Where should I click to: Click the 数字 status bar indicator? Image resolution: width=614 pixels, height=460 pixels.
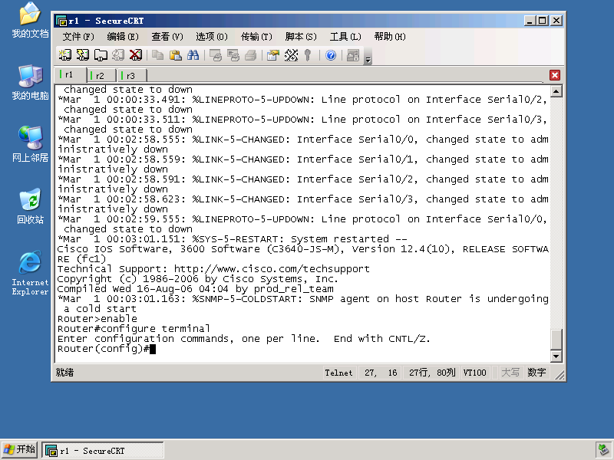pyautogui.click(x=536, y=373)
